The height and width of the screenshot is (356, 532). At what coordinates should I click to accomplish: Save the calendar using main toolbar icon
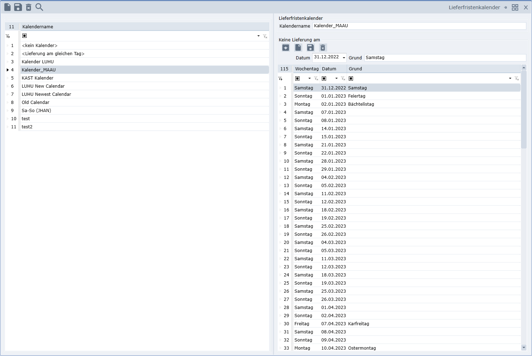(18, 7)
